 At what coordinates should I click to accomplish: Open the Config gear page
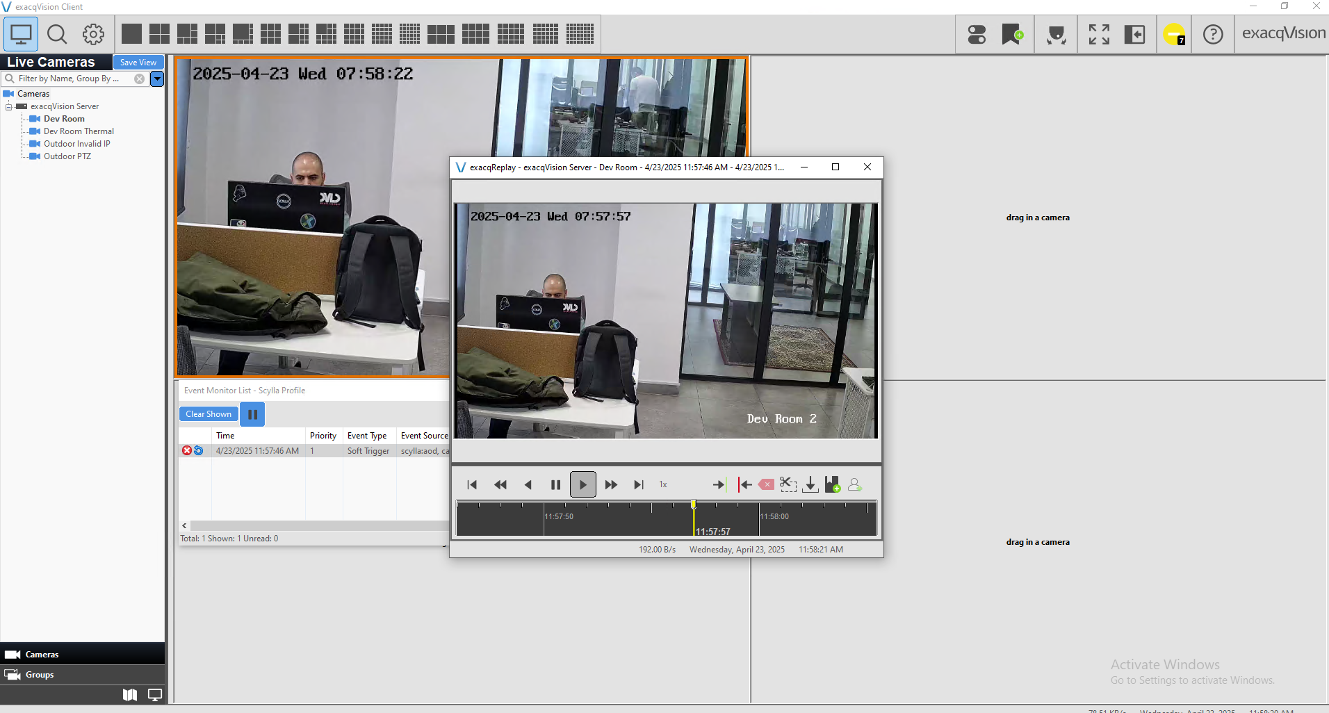(93, 34)
